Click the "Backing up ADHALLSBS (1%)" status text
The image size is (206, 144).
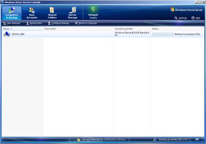(173, 139)
